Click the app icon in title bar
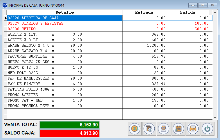 click(5, 5)
